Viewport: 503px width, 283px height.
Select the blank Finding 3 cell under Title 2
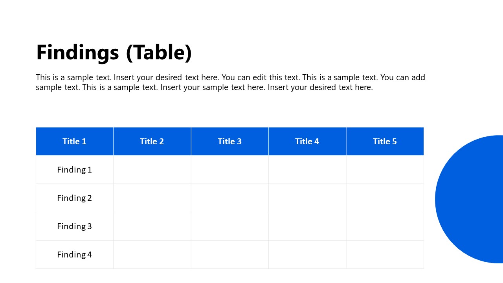coord(152,226)
